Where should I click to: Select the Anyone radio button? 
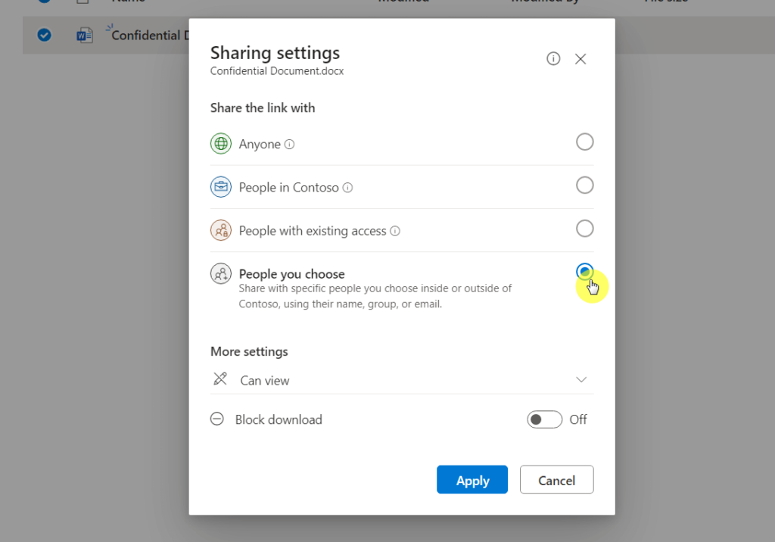(x=585, y=142)
